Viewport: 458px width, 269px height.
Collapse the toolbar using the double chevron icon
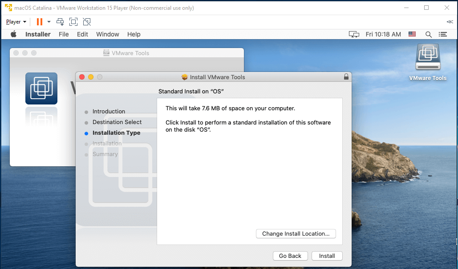tap(450, 22)
